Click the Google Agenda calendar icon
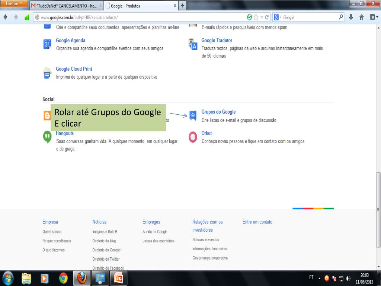The width and height of the screenshot is (381, 286). [x=47, y=44]
